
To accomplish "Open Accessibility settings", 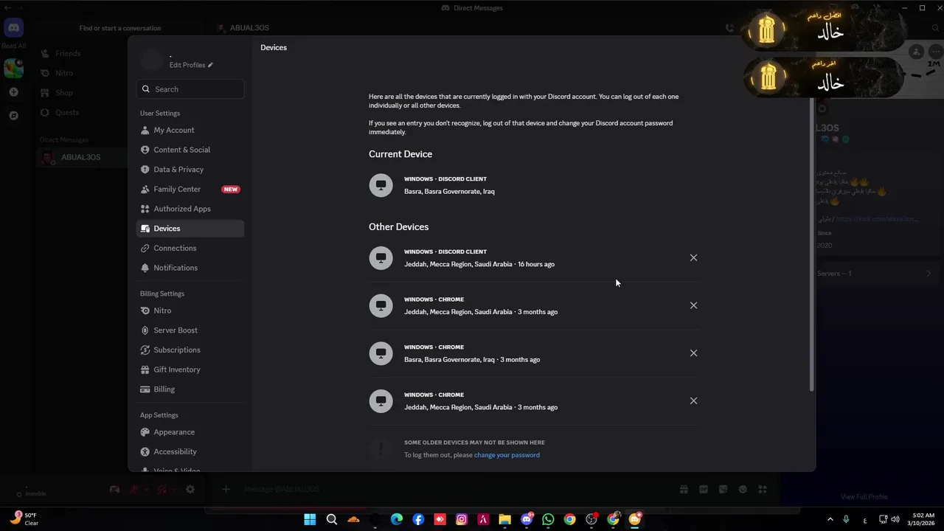I will point(190,451).
